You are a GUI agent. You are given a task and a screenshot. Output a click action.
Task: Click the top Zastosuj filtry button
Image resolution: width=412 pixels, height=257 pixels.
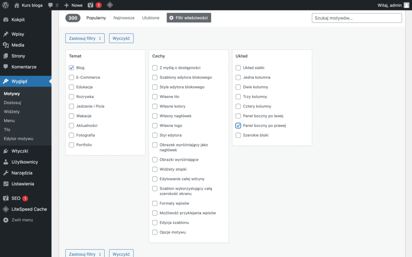(84, 39)
